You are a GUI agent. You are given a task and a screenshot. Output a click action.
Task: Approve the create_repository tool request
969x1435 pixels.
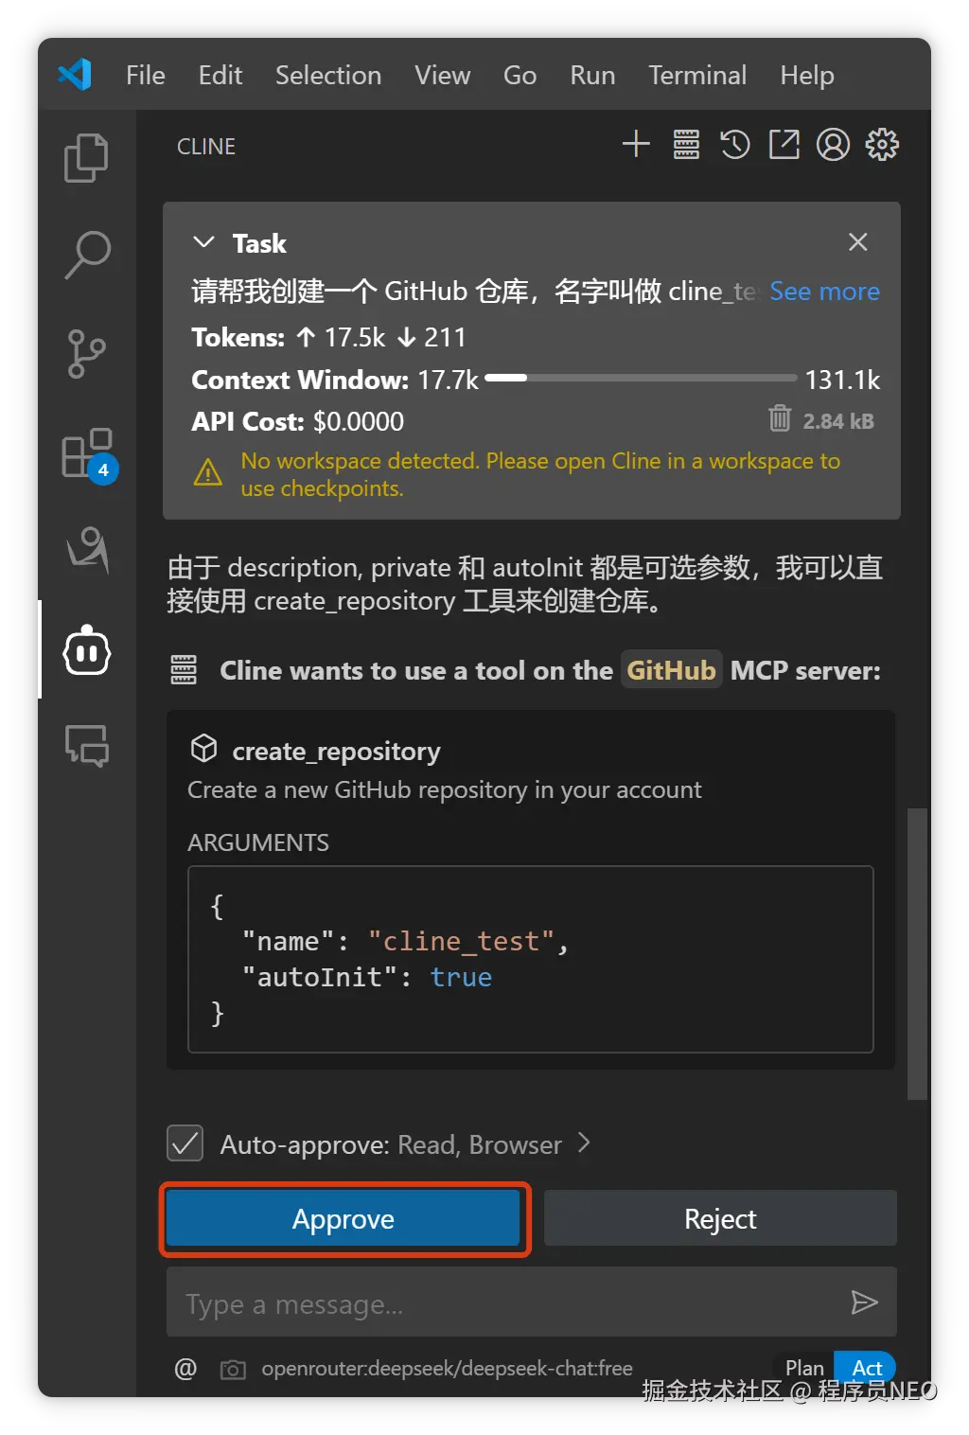point(344,1218)
